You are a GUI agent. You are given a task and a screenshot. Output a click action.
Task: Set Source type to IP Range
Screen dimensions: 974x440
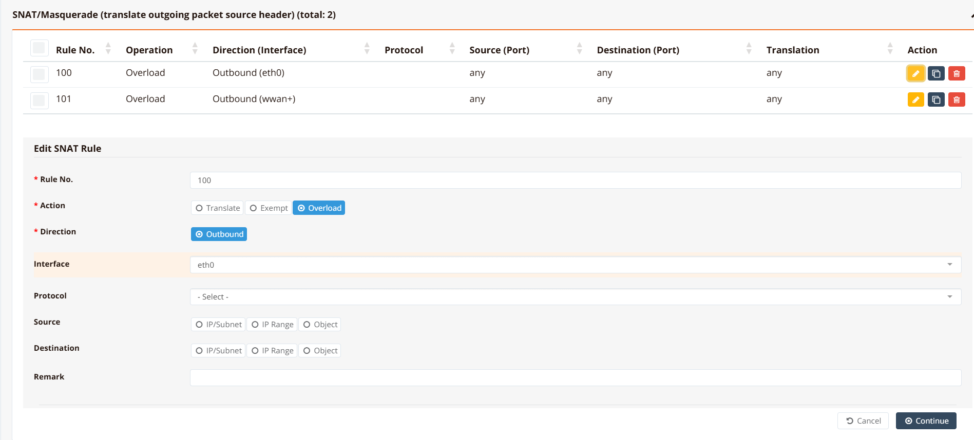[272, 325]
